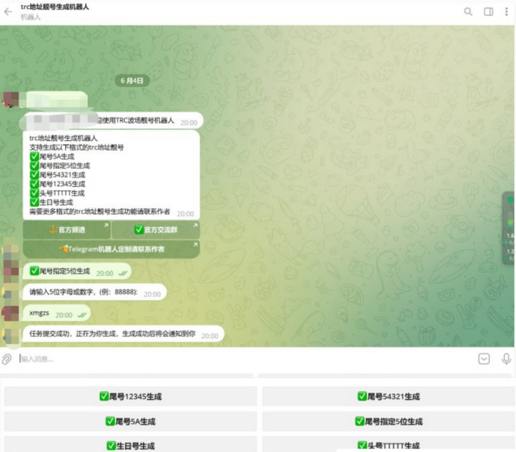Click the 尾号5A生成 line in bot message
The height and width of the screenshot is (452, 516).
52,156
